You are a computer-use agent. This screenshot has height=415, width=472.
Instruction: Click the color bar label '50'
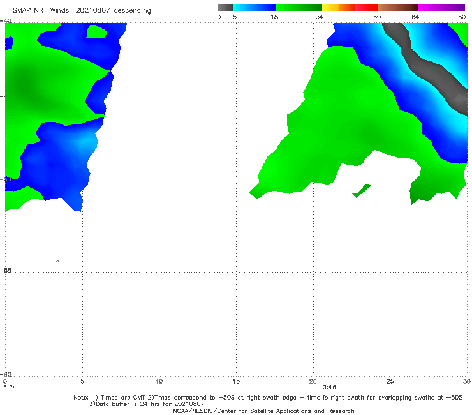[377, 17]
